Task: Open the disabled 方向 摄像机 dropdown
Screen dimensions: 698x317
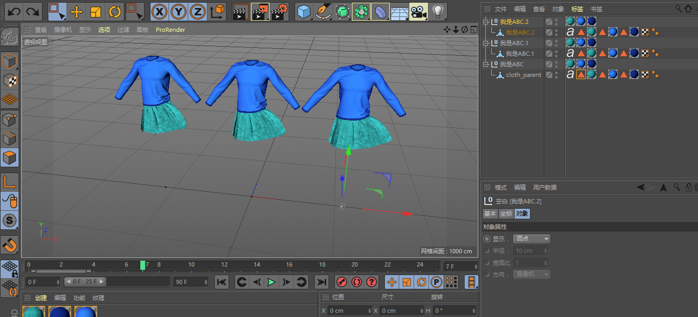Action: [x=532, y=275]
